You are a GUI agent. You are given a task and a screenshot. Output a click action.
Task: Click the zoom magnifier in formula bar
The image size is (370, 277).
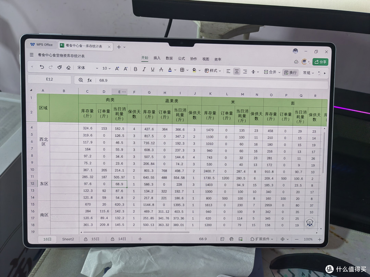coord(81,80)
